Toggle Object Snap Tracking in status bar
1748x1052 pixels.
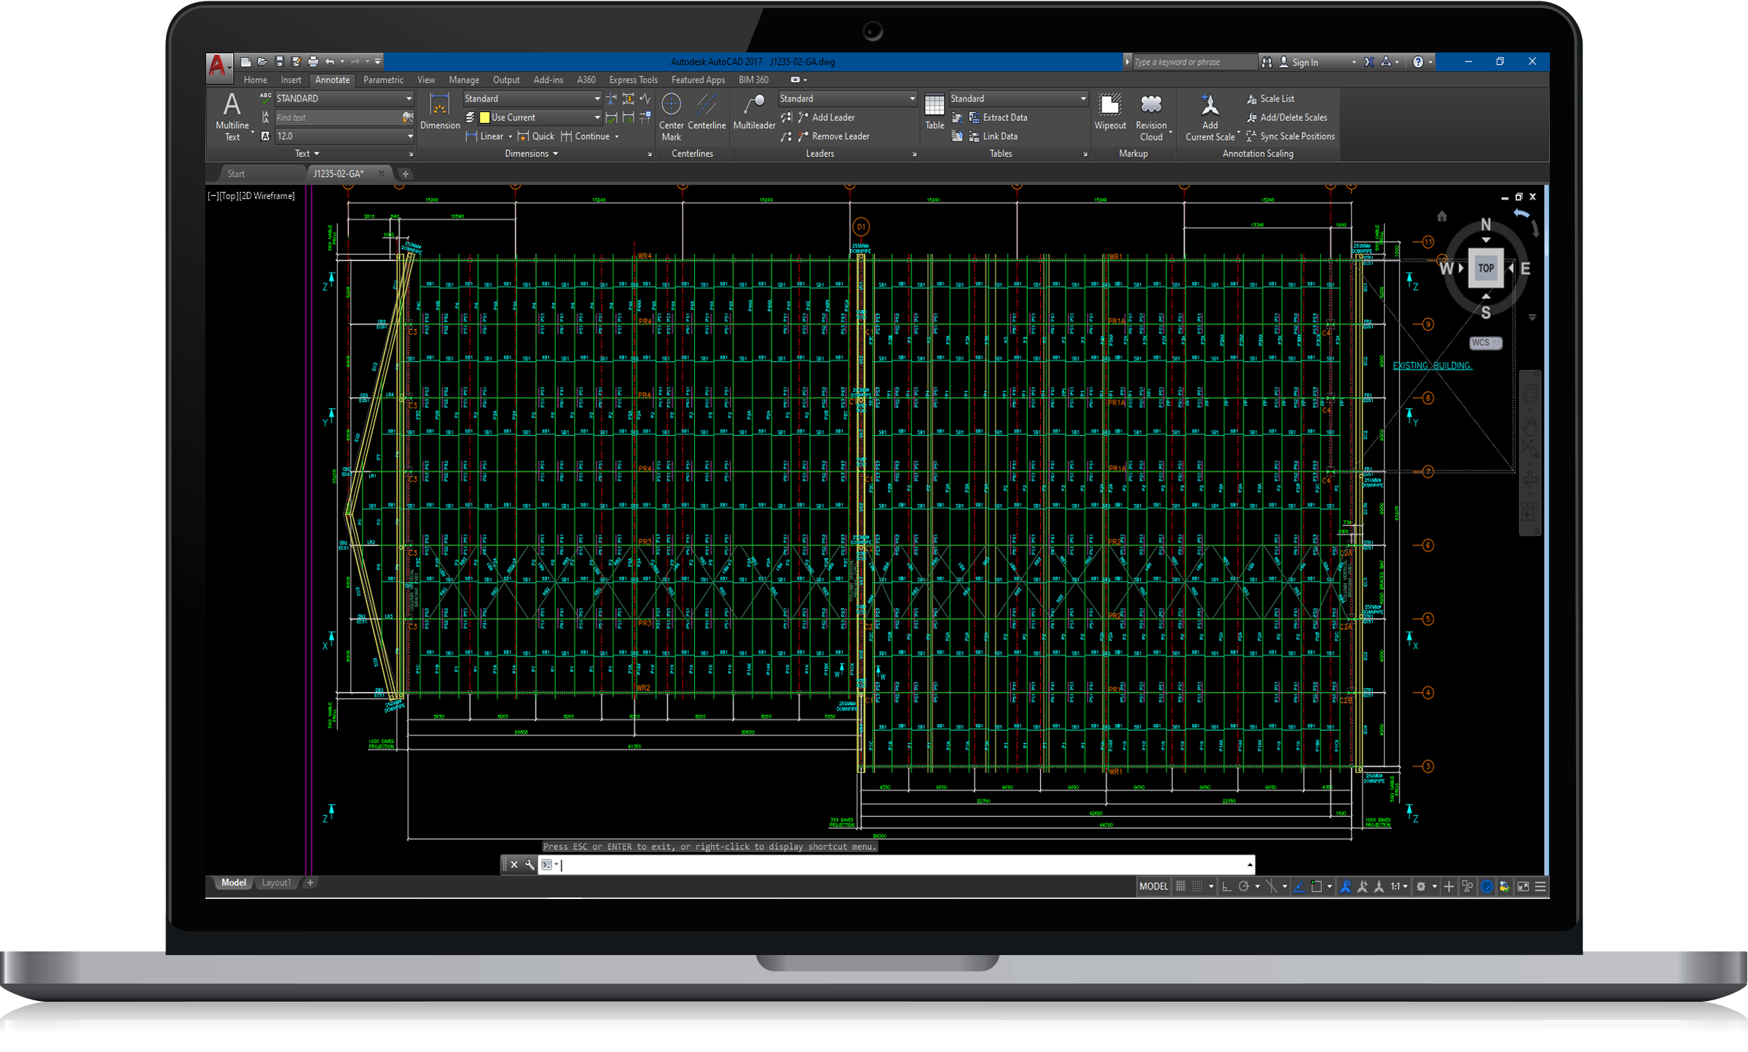(x=1299, y=887)
